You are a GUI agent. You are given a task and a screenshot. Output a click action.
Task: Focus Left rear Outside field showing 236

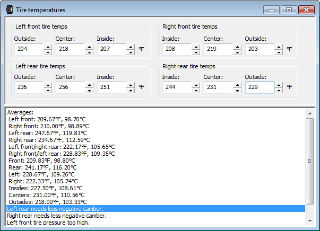click(x=29, y=87)
